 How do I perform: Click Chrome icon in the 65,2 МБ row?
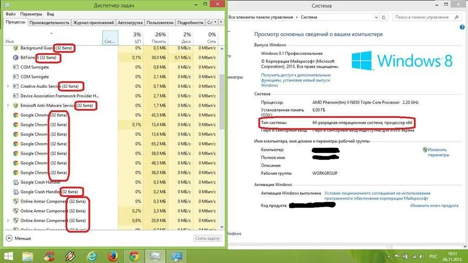pos(16,144)
